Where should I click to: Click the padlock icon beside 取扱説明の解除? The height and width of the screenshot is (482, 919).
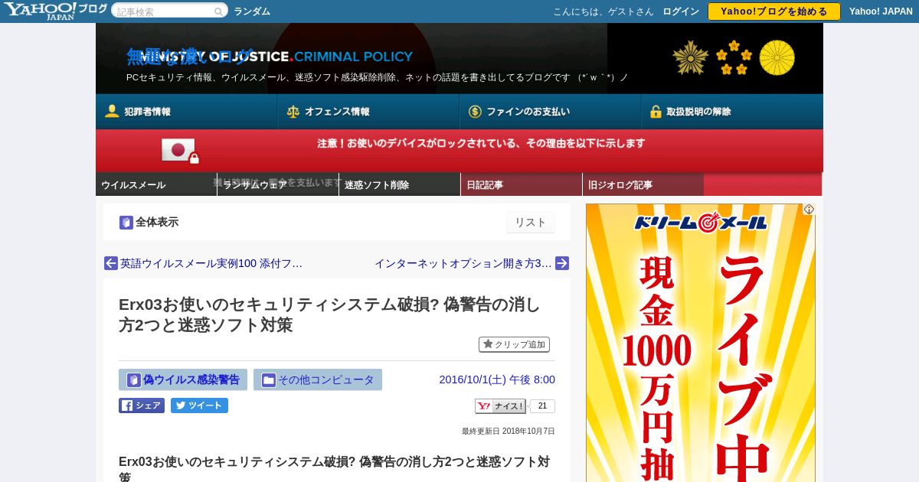[656, 112]
